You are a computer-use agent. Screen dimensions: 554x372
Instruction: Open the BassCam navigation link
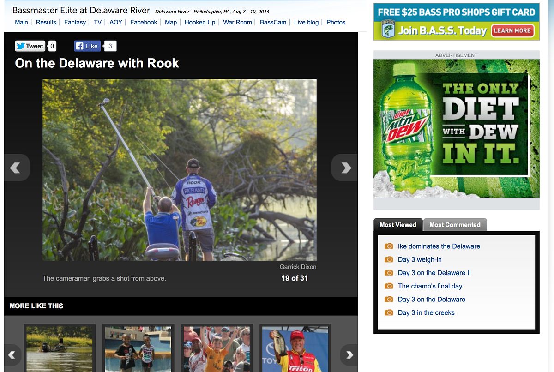coord(273,22)
